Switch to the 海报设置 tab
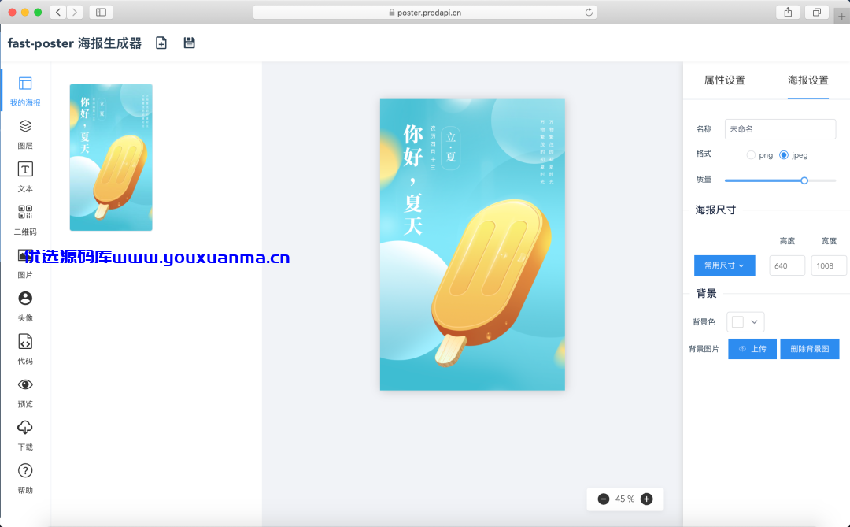Image resolution: width=850 pixels, height=527 pixels. coord(807,80)
